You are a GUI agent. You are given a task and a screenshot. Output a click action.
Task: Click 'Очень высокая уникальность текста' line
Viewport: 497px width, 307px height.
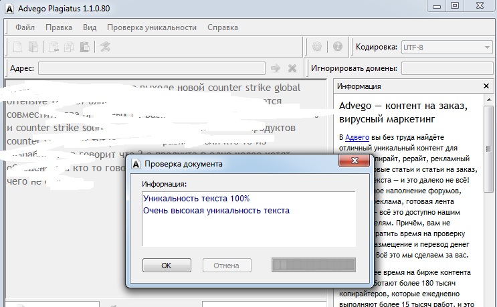216,211
